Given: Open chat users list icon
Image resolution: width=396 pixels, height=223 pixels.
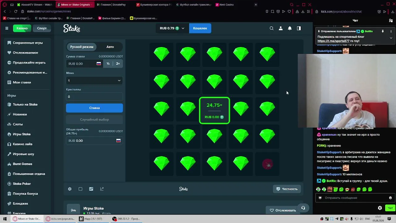Looking at the screenshot, I should tap(391, 20).
